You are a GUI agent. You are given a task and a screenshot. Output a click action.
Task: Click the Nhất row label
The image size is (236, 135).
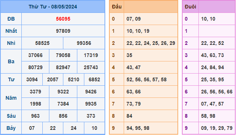tap(11, 31)
